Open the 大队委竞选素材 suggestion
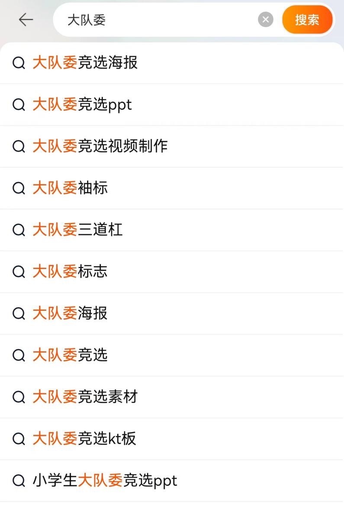 point(85,397)
